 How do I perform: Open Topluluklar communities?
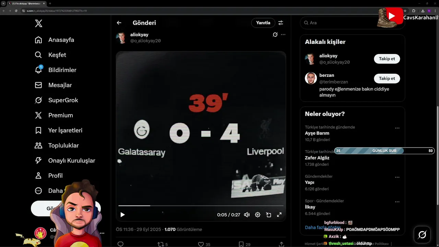57,145
